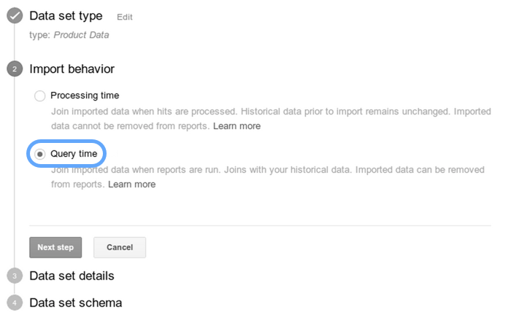
Task: Edit the Data set type
Action: click(x=125, y=17)
